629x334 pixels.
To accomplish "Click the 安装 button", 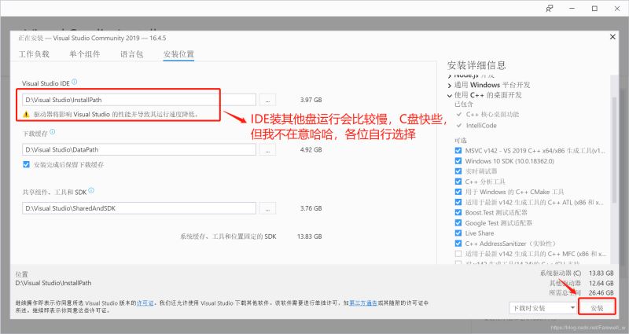I will click(x=597, y=308).
